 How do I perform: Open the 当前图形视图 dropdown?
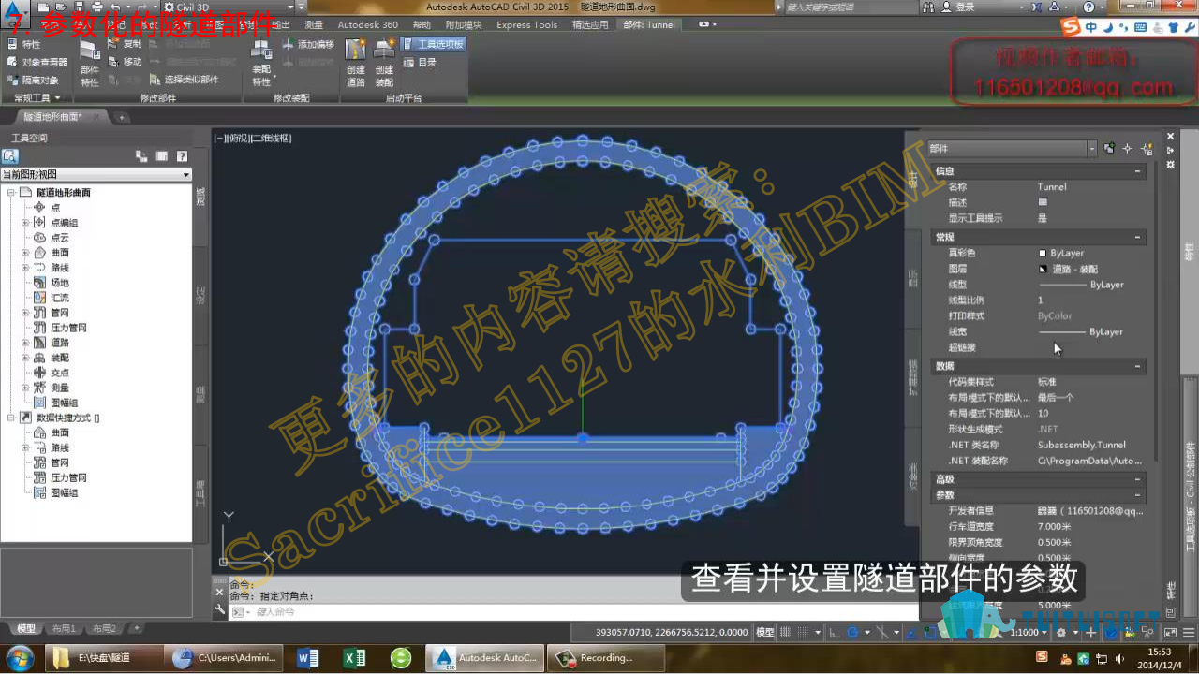click(x=96, y=174)
